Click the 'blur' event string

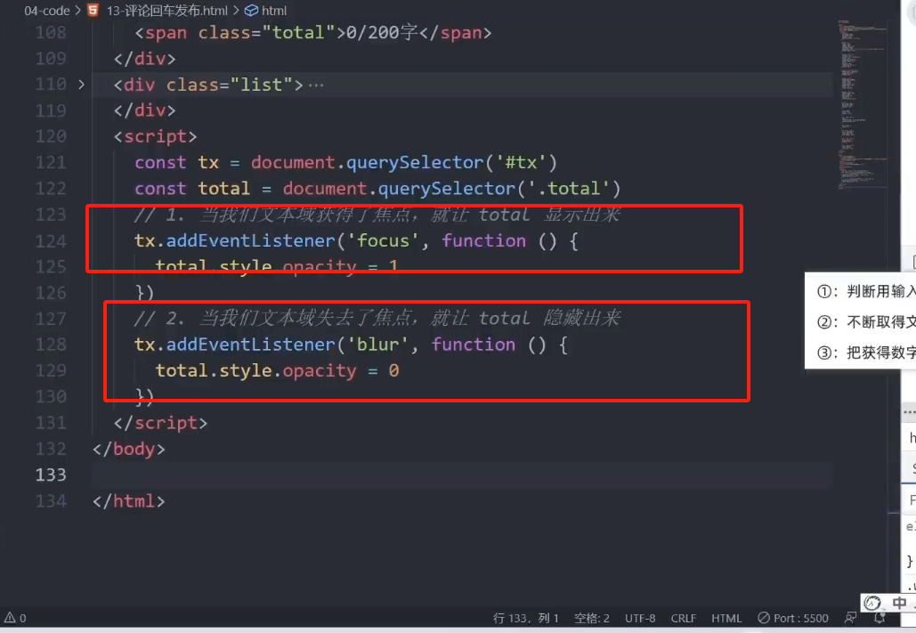[x=378, y=345]
